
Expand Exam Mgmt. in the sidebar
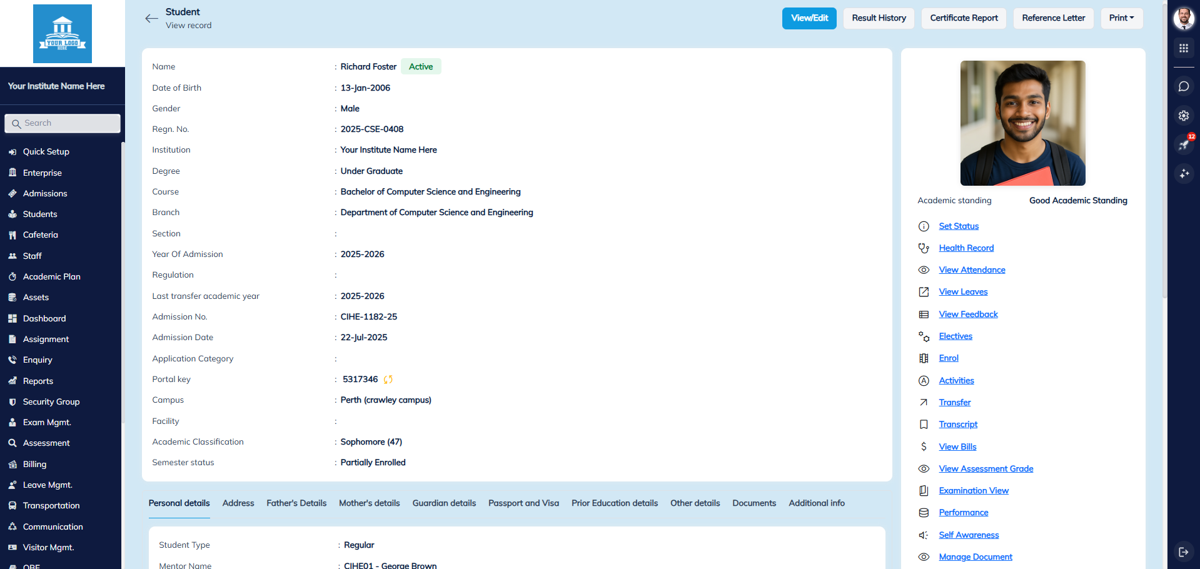pyautogui.click(x=47, y=423)
